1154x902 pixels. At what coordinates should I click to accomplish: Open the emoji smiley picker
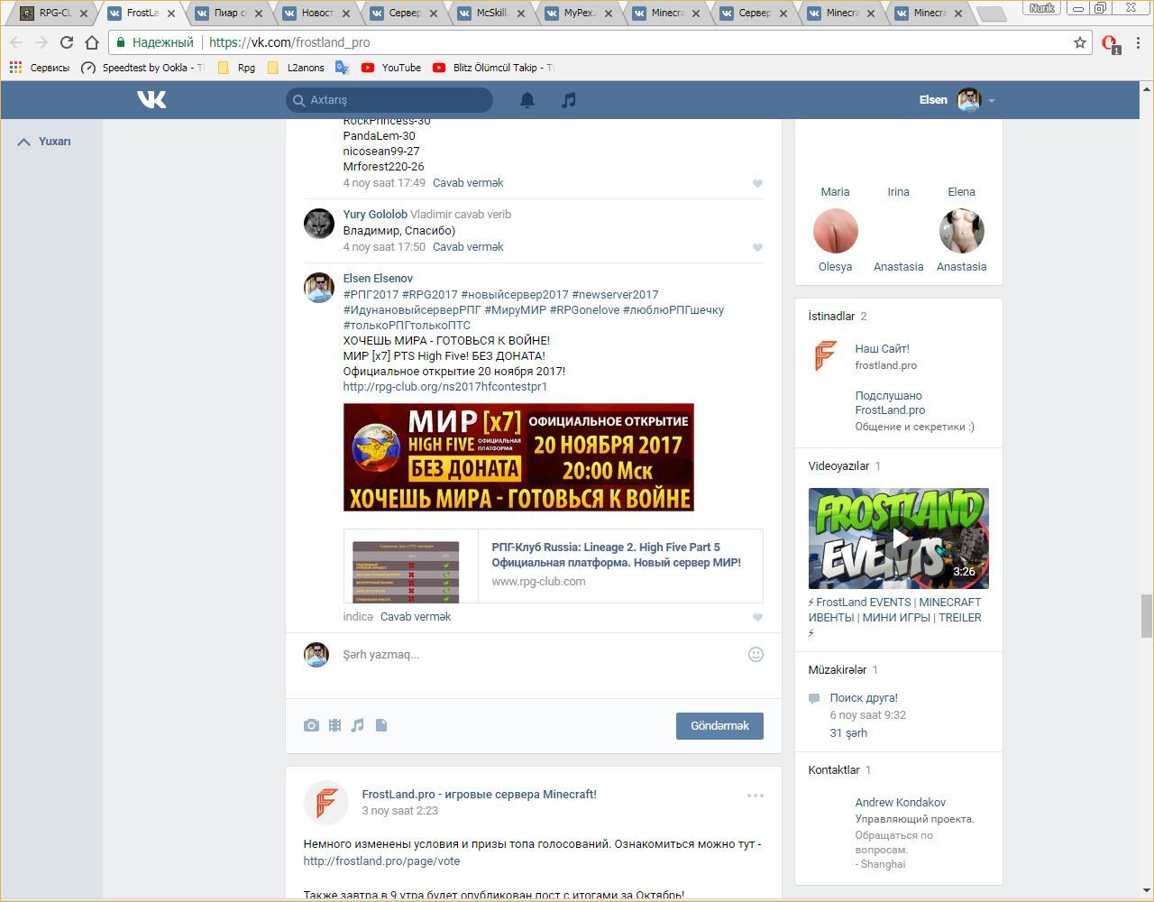pyautogui.click(x=756, y=654)
